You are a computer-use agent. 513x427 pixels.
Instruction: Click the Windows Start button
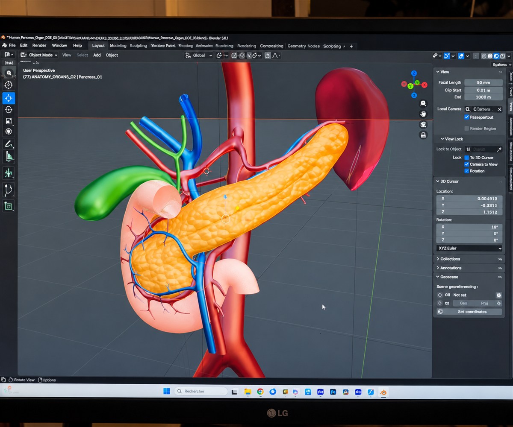click(166, 391)
